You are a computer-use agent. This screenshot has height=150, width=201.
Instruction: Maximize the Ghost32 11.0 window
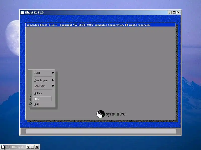[174, 12]
